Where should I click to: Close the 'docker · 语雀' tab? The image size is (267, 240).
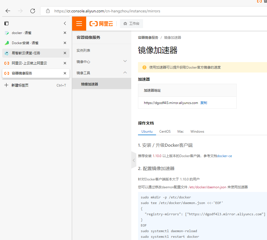click(x=65, y=33)
